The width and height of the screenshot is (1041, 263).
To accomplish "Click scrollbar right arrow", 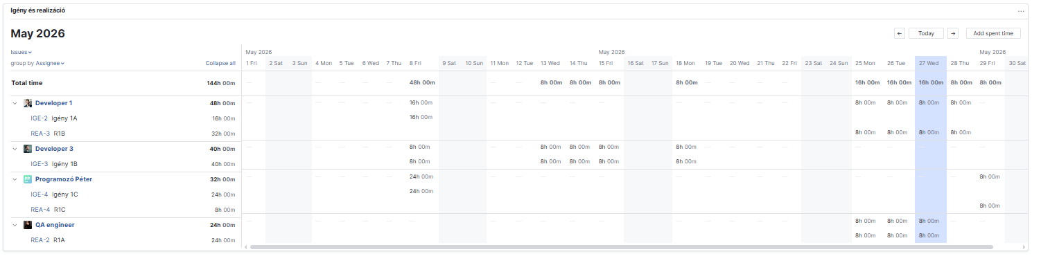I will tap(1024, 246).
